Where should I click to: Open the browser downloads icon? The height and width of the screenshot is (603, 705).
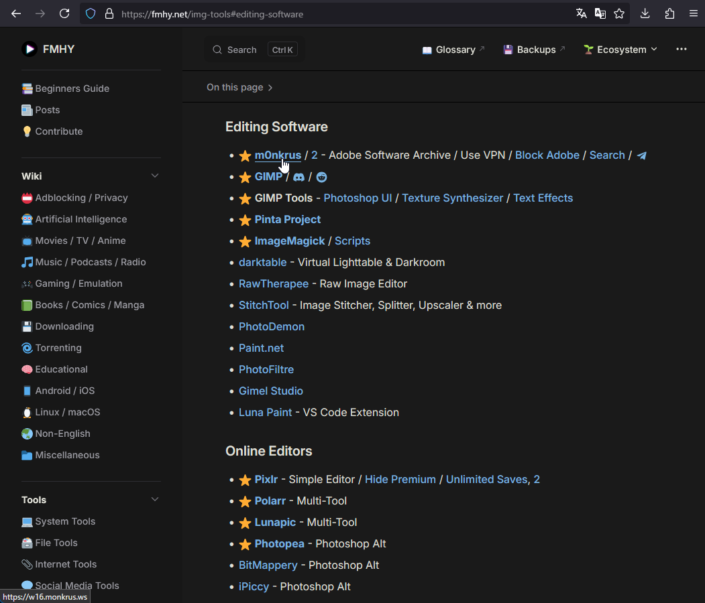point(645,14)
